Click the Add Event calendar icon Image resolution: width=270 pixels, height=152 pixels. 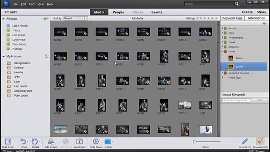(x=80, y=141)
